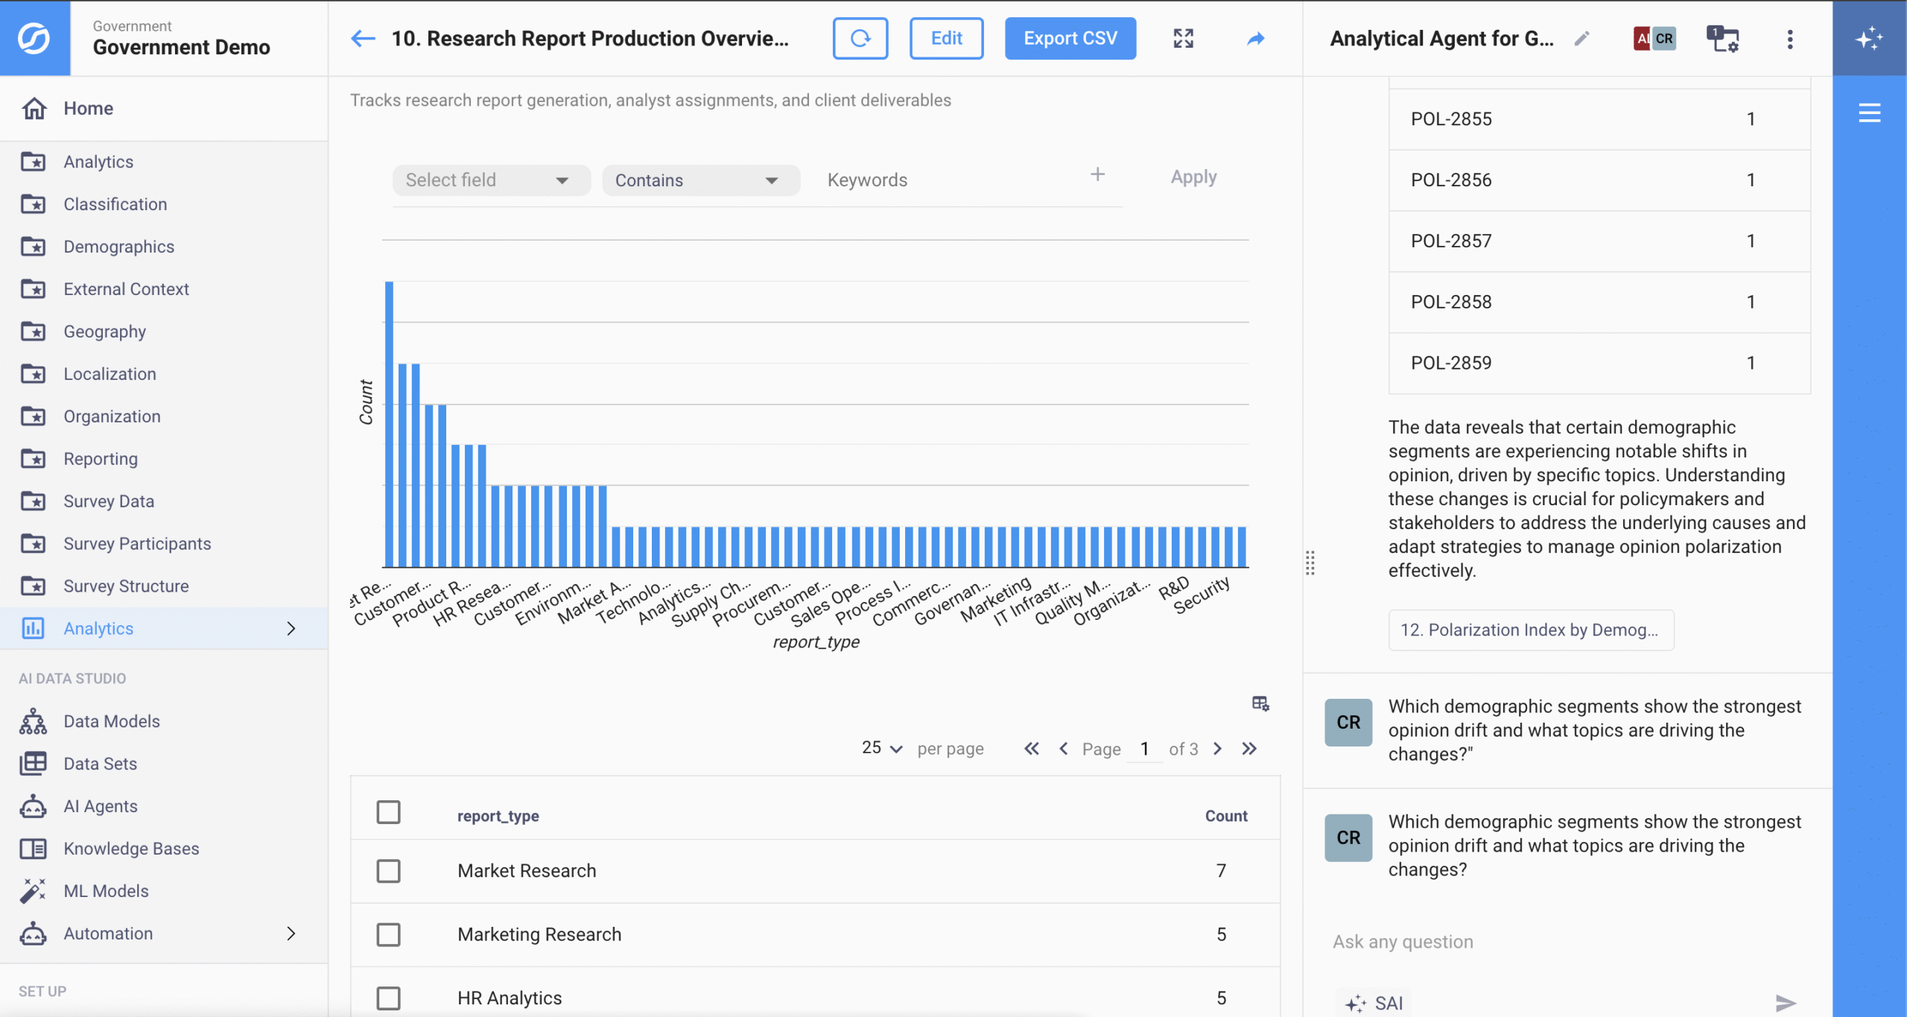
Task: Edit agent name pencil icon
Action: pos(1581,38)
